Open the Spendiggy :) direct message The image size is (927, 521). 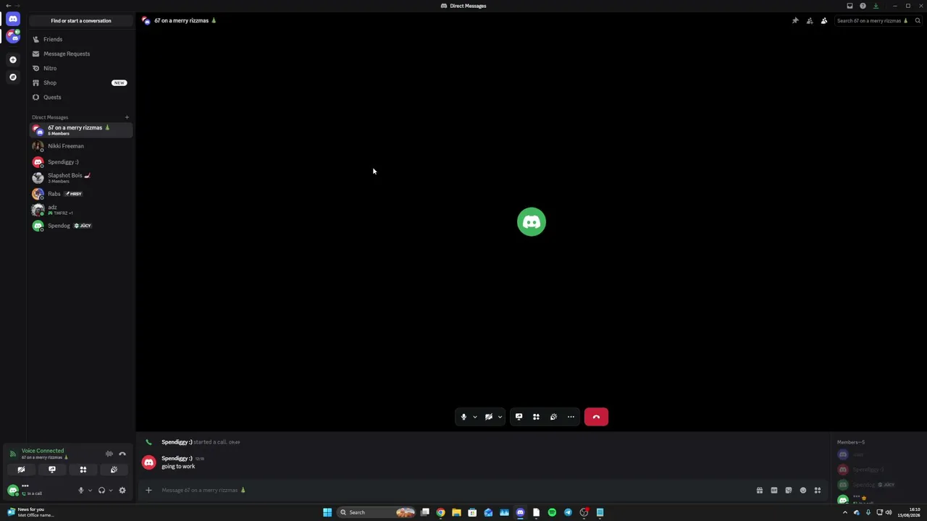80,162
